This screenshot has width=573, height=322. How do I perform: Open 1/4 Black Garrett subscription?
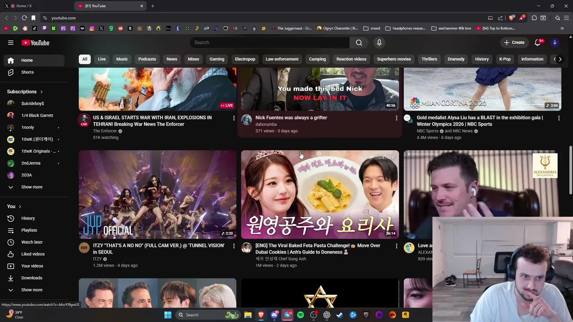34,115
